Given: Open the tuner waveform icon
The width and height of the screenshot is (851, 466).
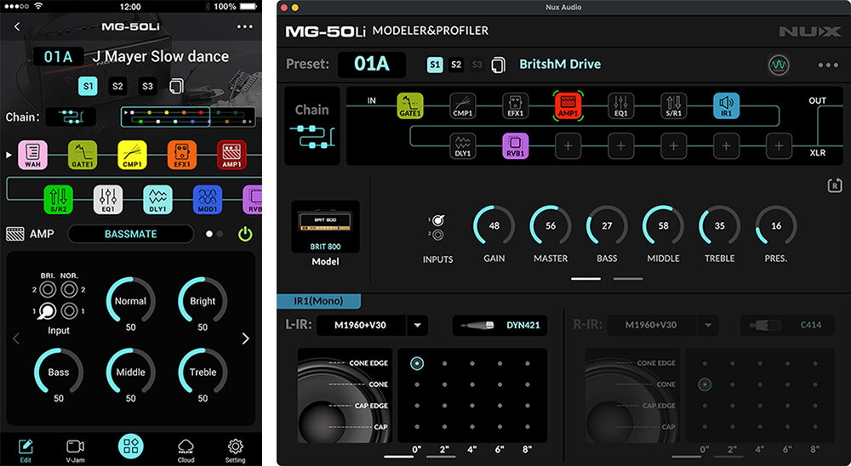Looking at the screenshot, I should [777, 65].
